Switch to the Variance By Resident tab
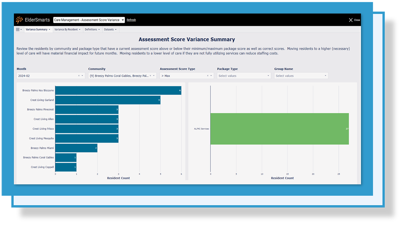 pyautogui.click(x=67, y=29)
